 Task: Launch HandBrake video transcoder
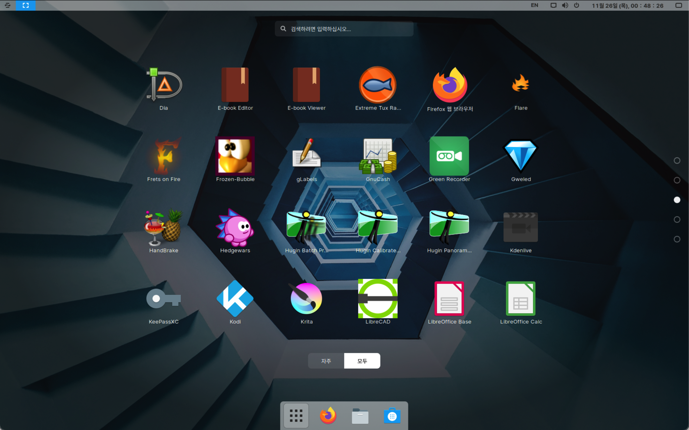(x=164, y=231)
